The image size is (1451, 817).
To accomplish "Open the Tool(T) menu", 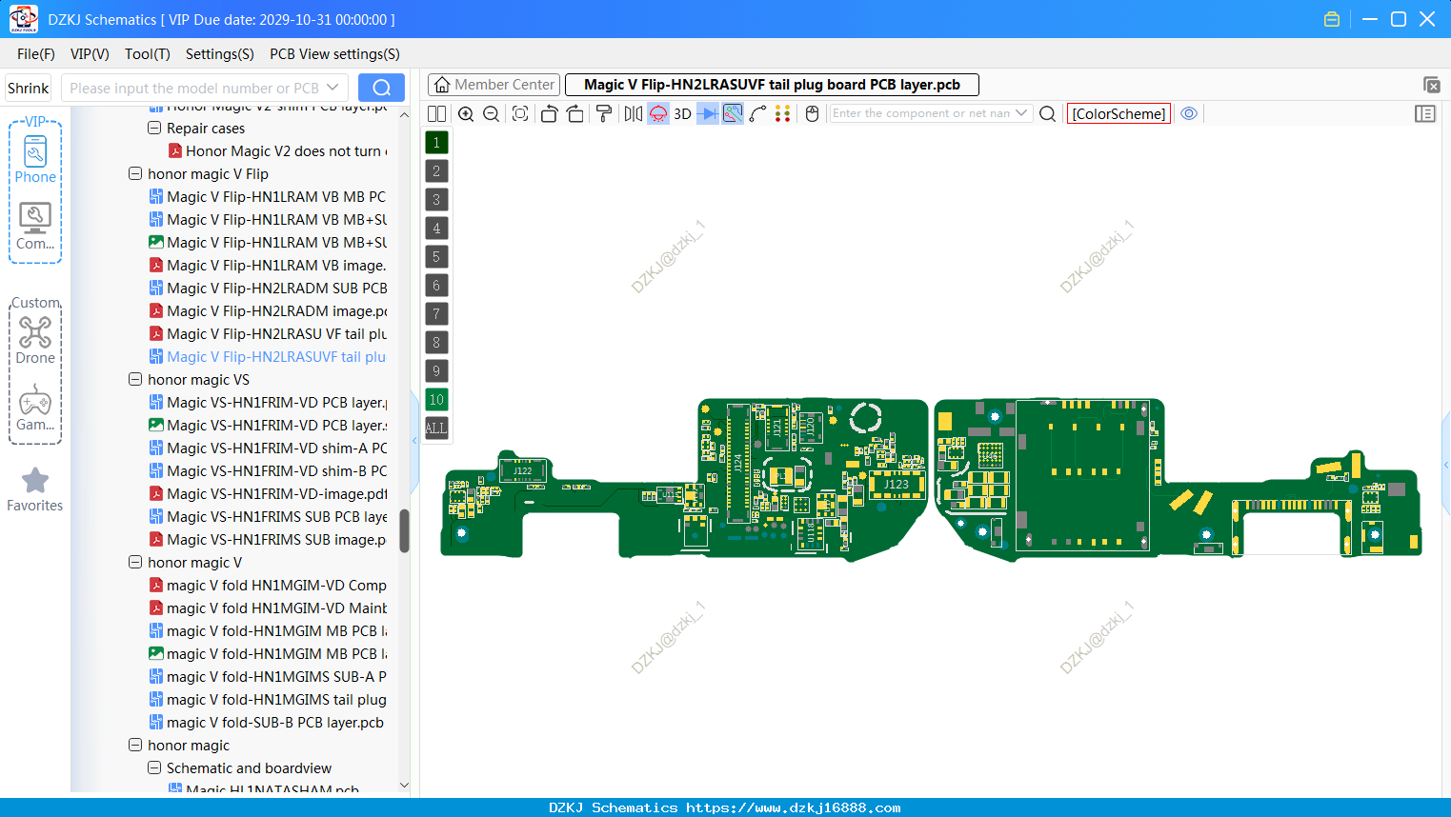I will click(x=148, y=54).
